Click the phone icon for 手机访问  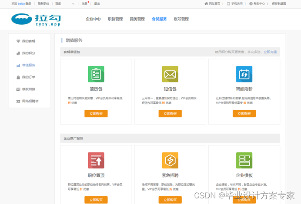click(228, 3)
